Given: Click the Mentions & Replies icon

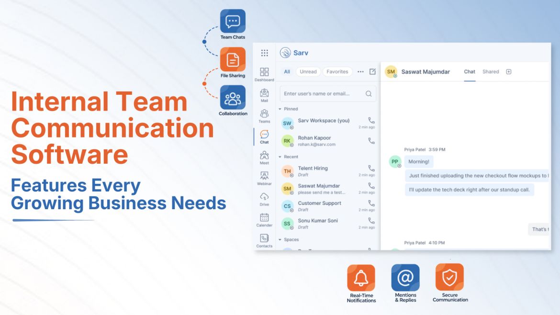Looking at the screenshot, I should pos(405,278).
